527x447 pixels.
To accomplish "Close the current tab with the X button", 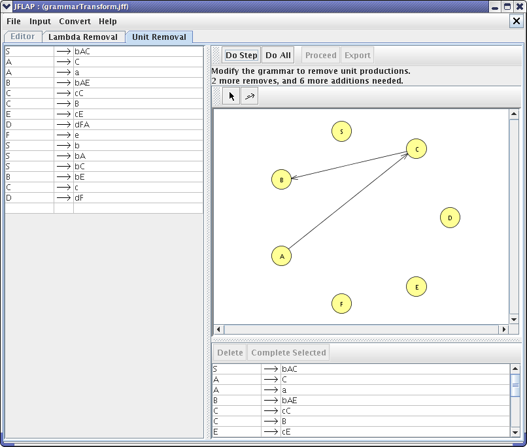I will click(x=517, y=21).
